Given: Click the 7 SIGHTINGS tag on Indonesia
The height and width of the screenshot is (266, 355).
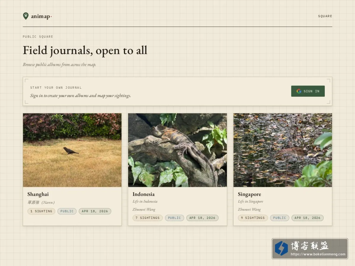Looking at the screenshot, I should pos(148,218).
